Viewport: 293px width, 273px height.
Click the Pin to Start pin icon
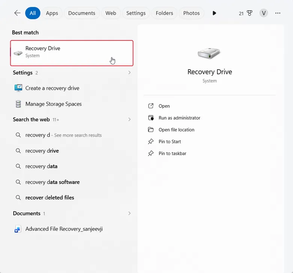point(151,142)
